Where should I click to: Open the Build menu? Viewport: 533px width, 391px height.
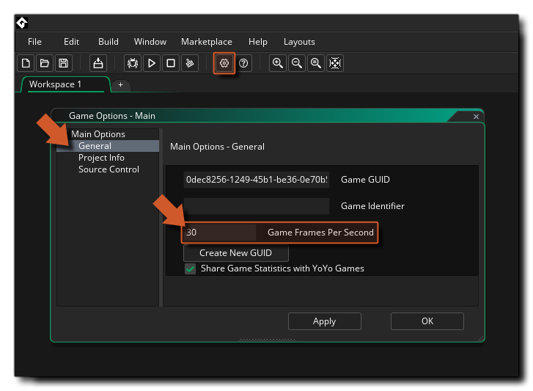pyautogui.click(x=109, y=42)
